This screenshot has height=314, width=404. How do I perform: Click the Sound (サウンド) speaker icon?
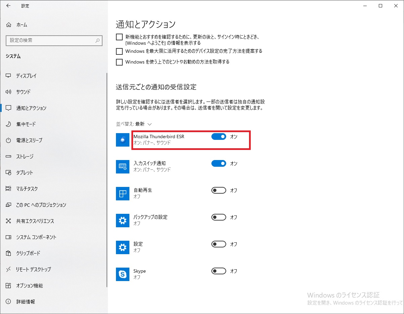tap(9, 92)
